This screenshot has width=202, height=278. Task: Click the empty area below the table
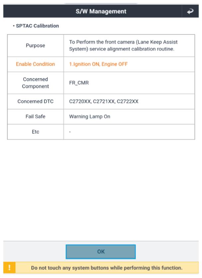[101, 190]
